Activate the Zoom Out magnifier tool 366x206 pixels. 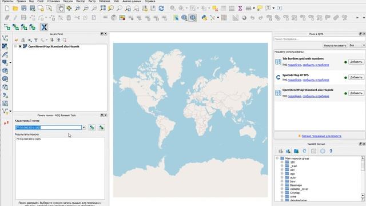point(86,9)
